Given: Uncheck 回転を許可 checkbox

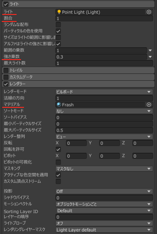Looking at the screenshot, I should pos(58,149).
